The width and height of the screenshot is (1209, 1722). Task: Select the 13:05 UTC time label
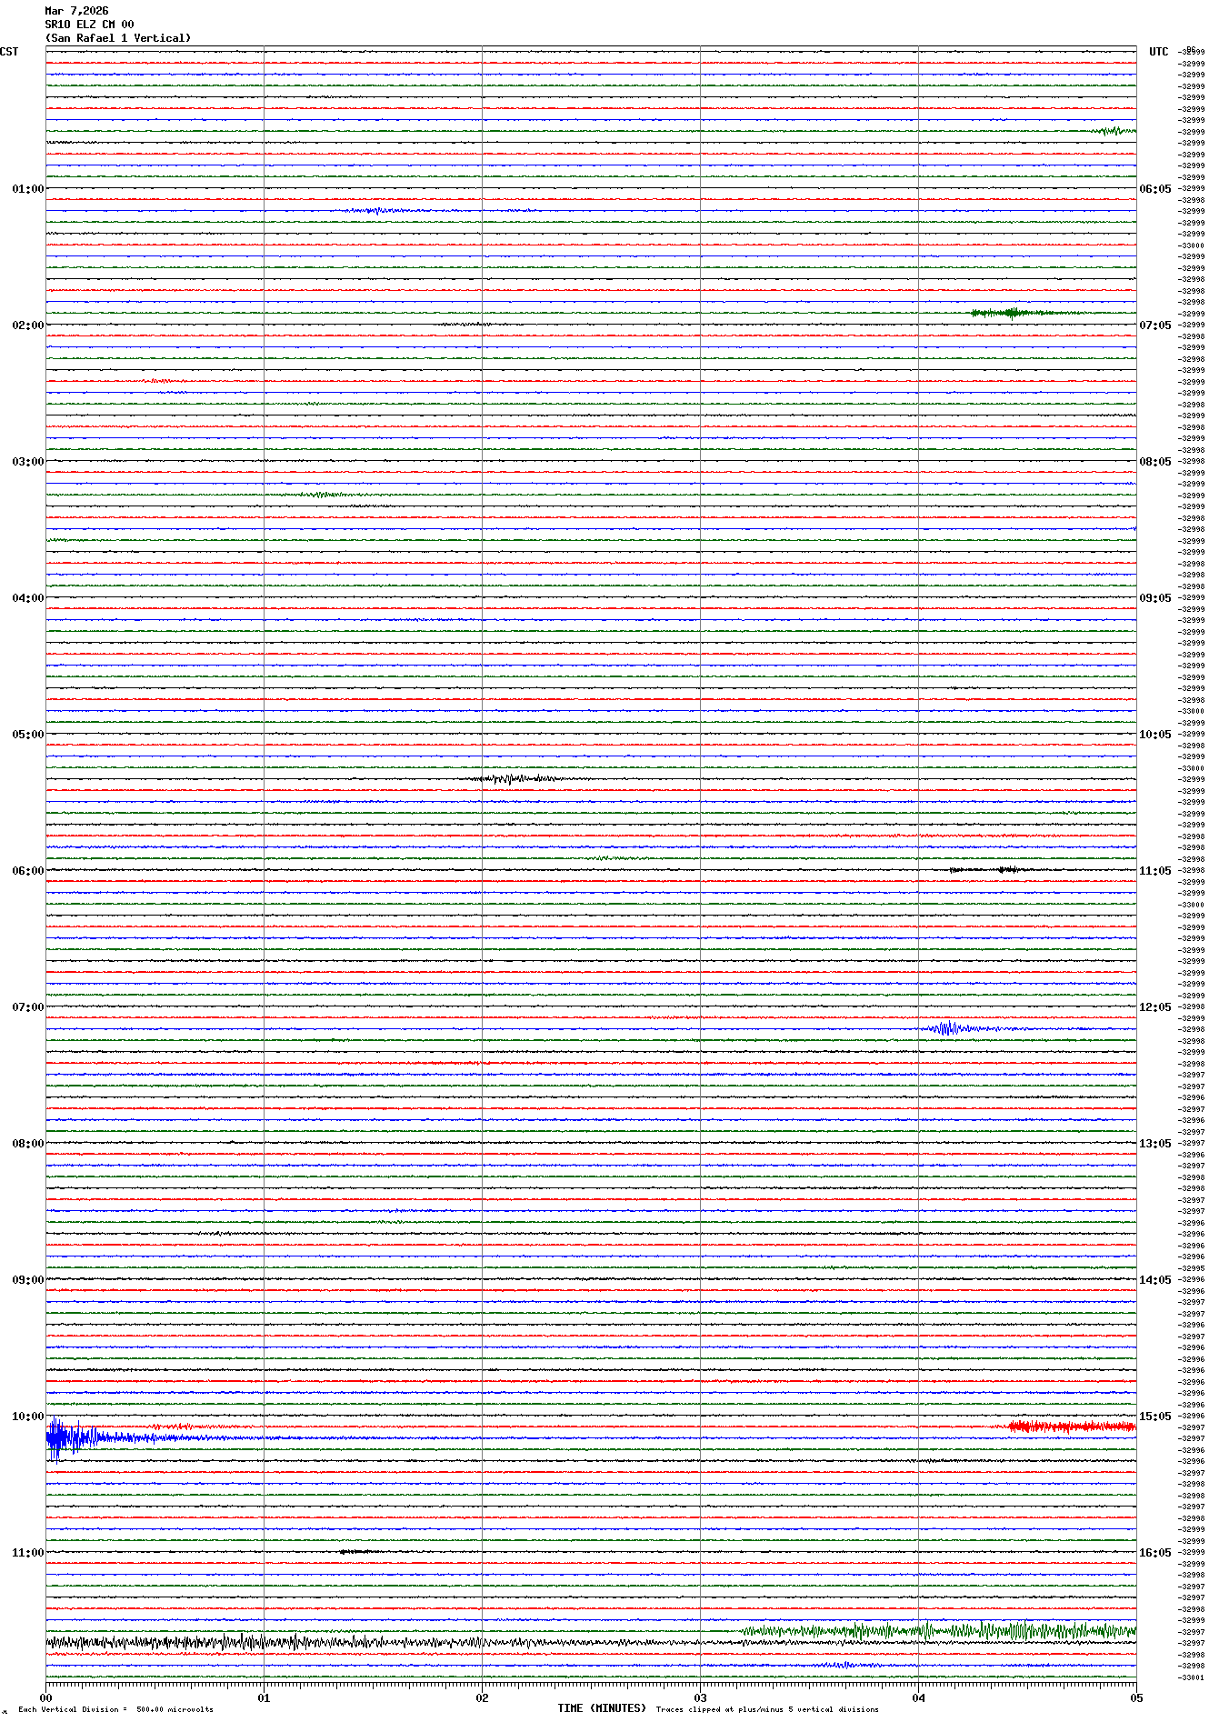1154,1144
